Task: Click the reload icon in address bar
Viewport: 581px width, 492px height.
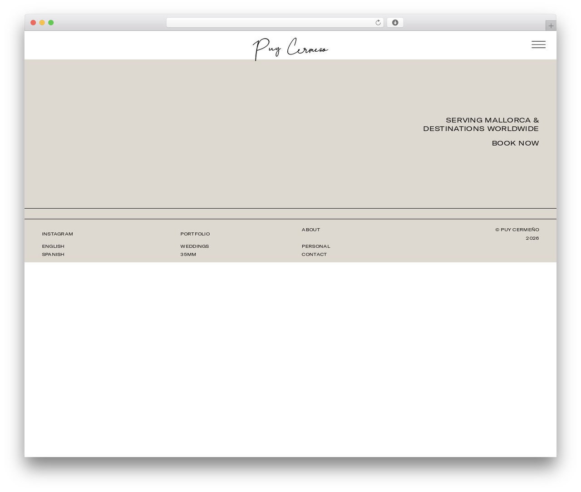Action: click(x=378, y=23)
